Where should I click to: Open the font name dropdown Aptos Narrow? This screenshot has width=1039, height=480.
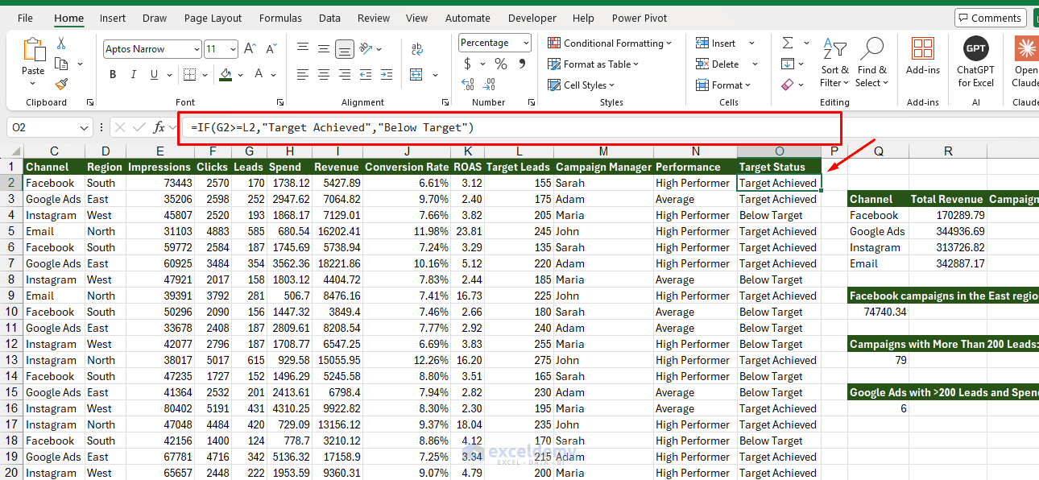point(197,49)
